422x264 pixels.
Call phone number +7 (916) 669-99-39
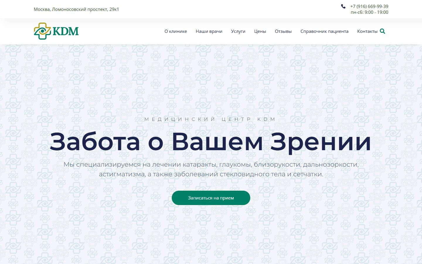pos(369,6)
